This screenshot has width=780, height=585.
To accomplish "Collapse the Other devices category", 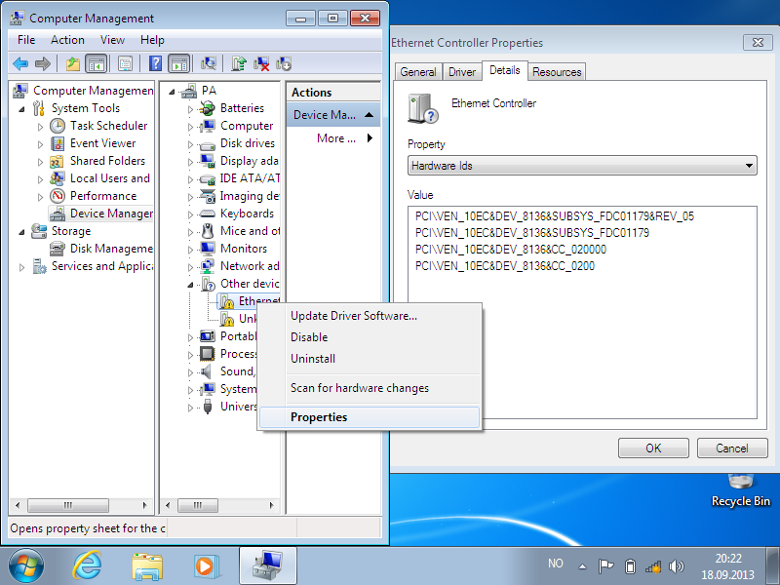I will (x=190, y=285).
